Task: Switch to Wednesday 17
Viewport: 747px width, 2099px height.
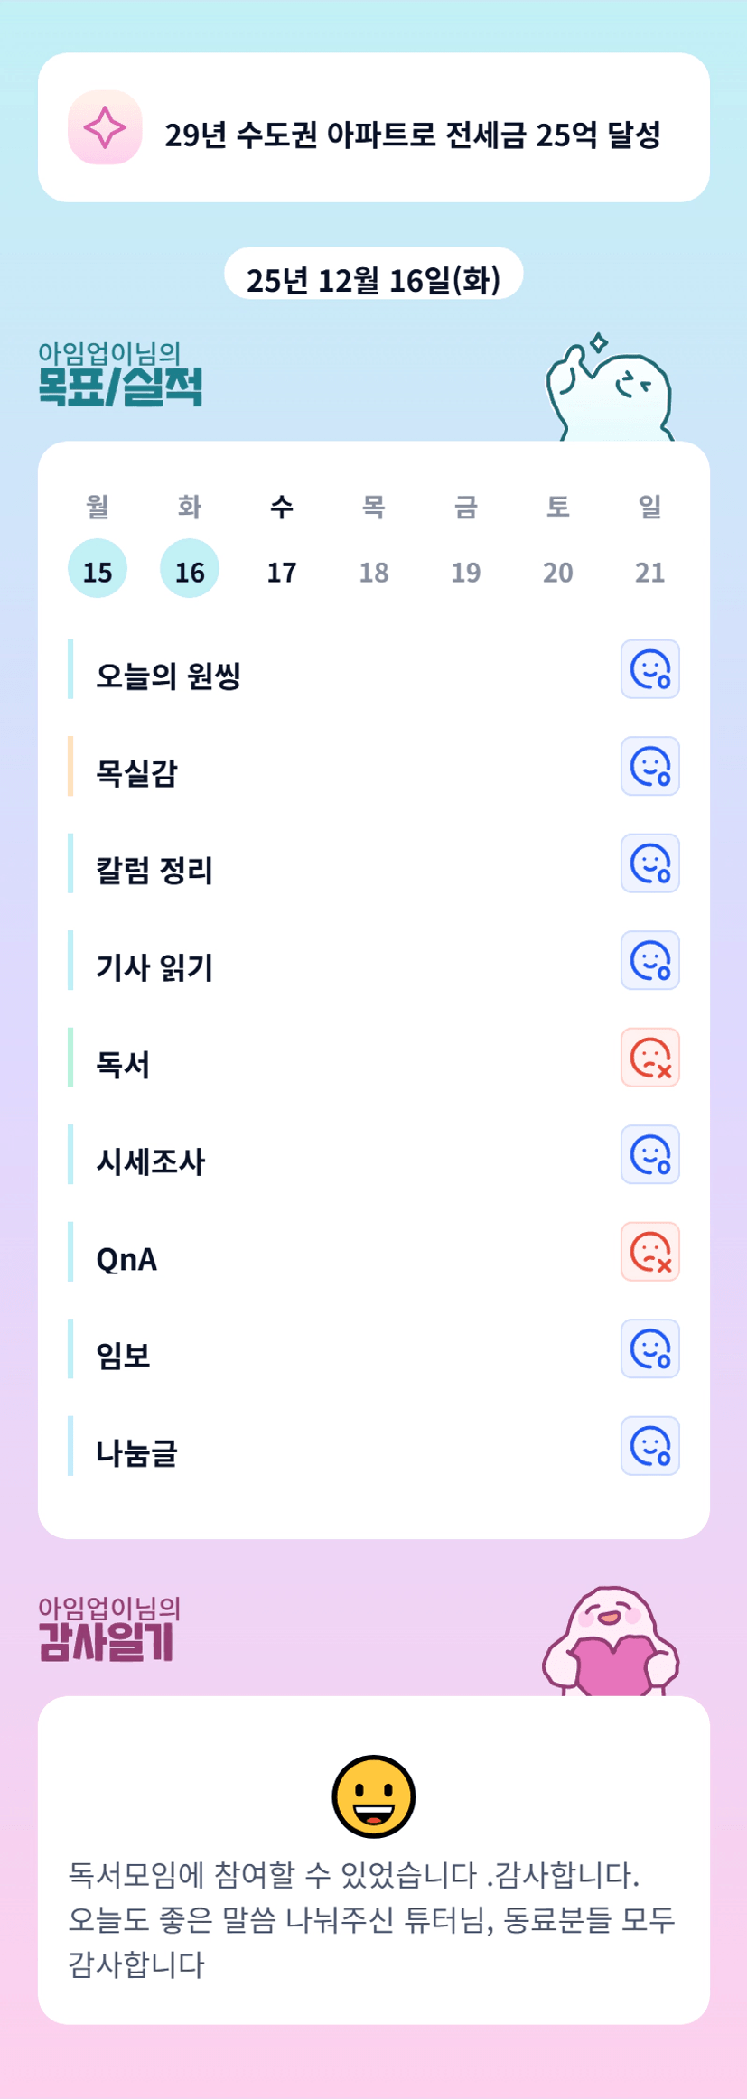Action: pos(282,569)
